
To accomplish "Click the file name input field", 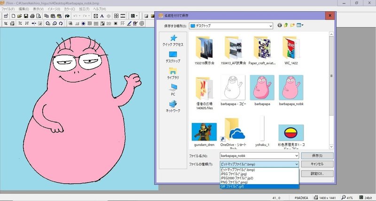I will pos(257,156).
